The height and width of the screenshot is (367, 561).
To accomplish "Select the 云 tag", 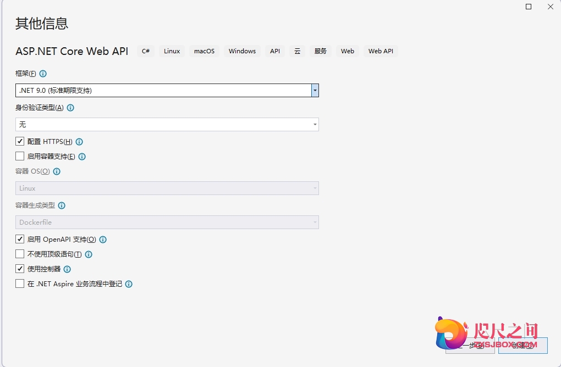I will click(x=297, y=51).
